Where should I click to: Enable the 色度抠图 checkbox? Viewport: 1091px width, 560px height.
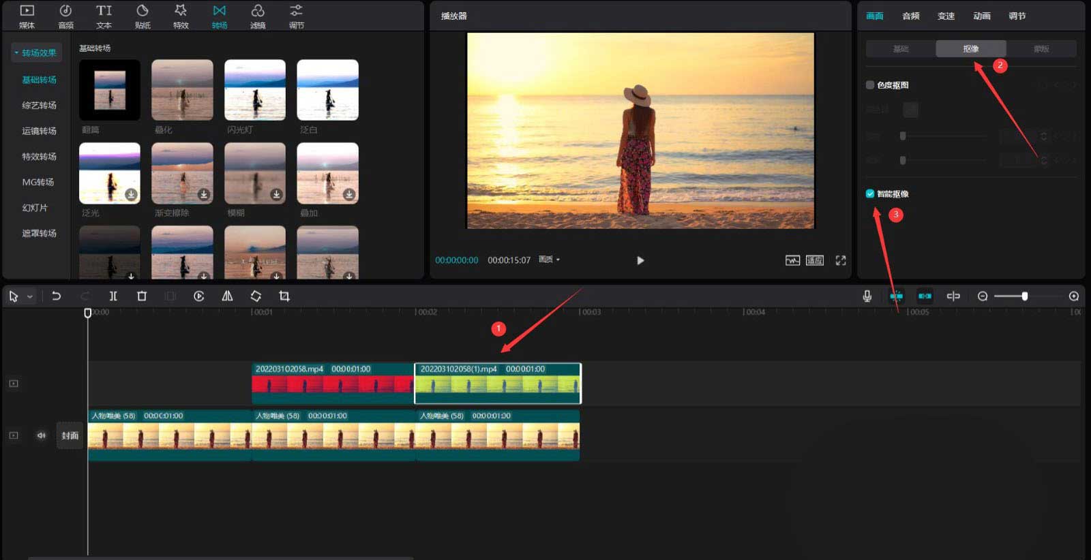pyautogui.click(x=870, y=85)
